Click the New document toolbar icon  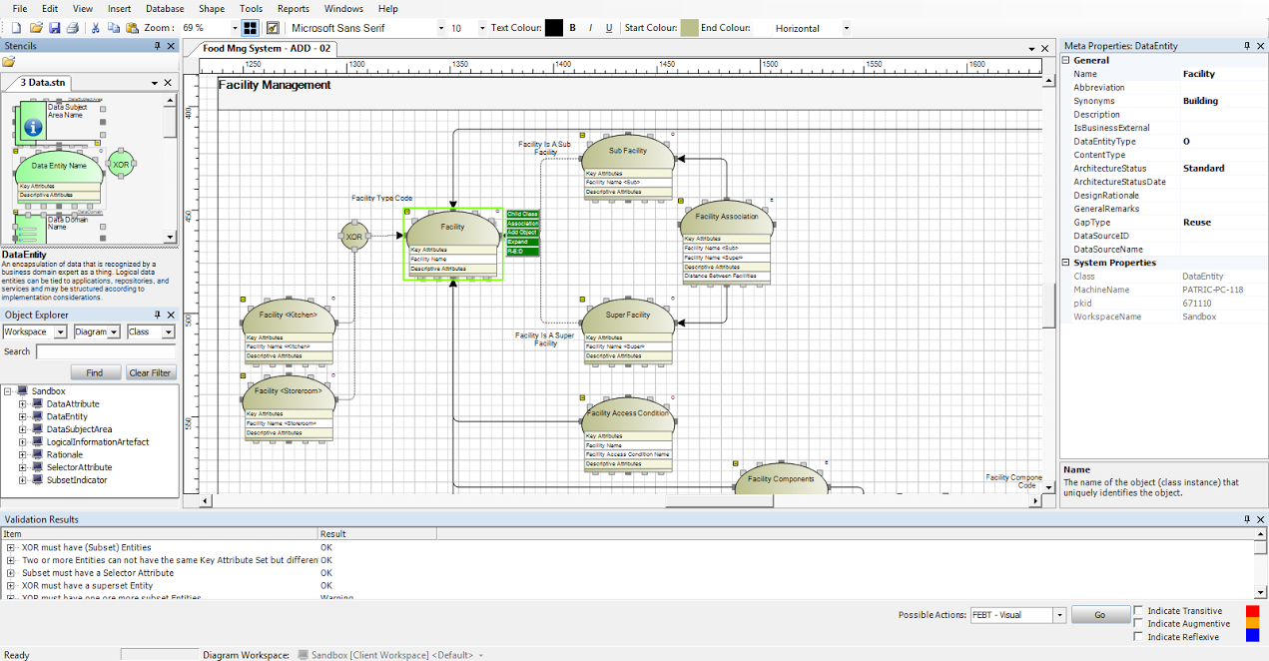click(x=18, y=28)
